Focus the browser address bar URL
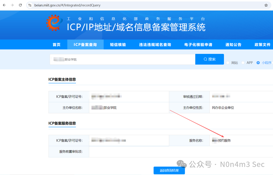273x175 pixels. coord(67,5)
